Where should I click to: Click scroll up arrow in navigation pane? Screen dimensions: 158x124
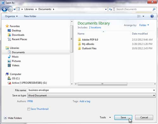[72, 21]
